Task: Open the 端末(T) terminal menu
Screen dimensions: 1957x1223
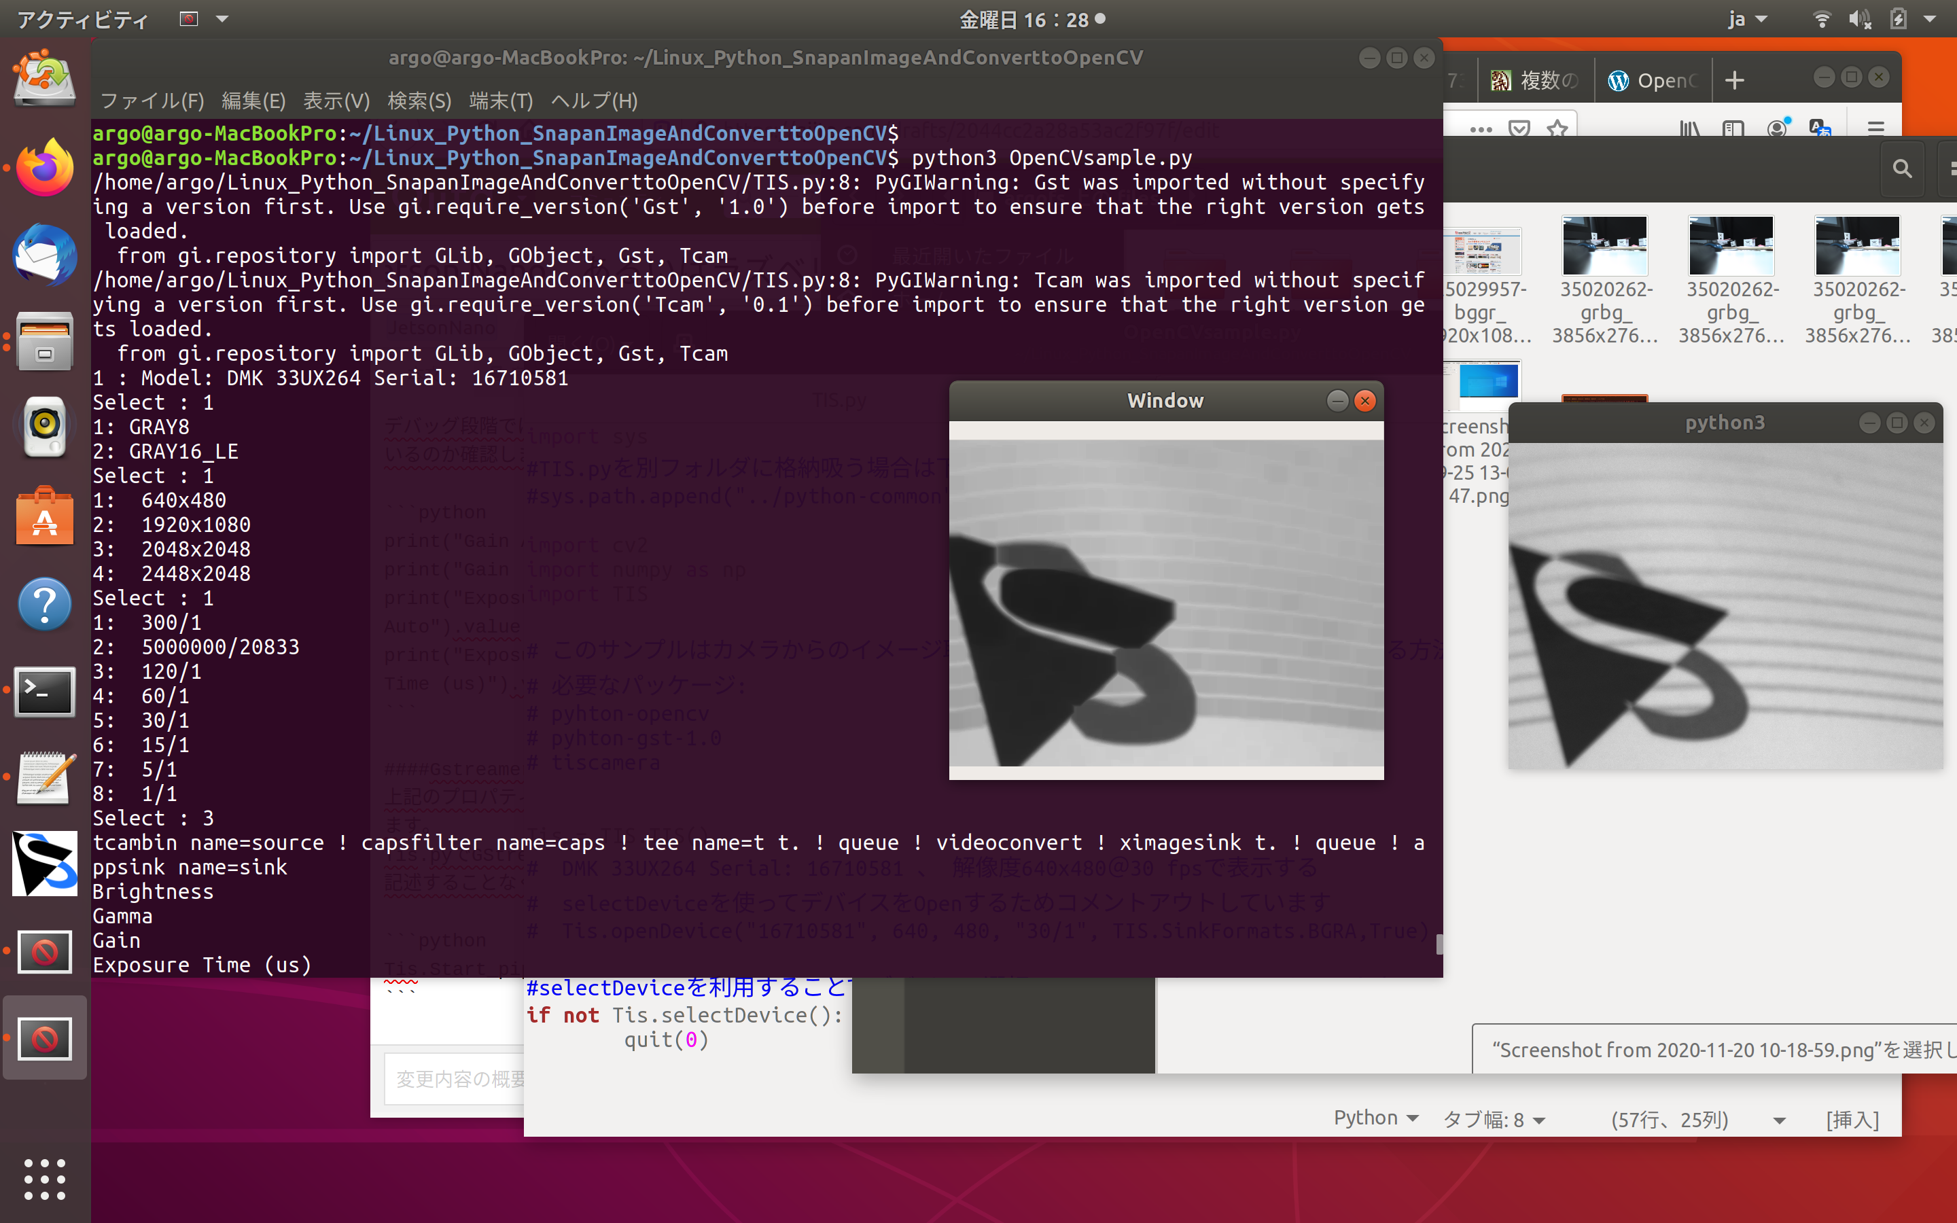Action: coord(501,101)
